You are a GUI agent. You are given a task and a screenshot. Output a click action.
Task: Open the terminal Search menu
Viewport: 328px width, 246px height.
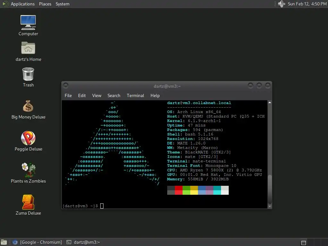pos(114,95)
